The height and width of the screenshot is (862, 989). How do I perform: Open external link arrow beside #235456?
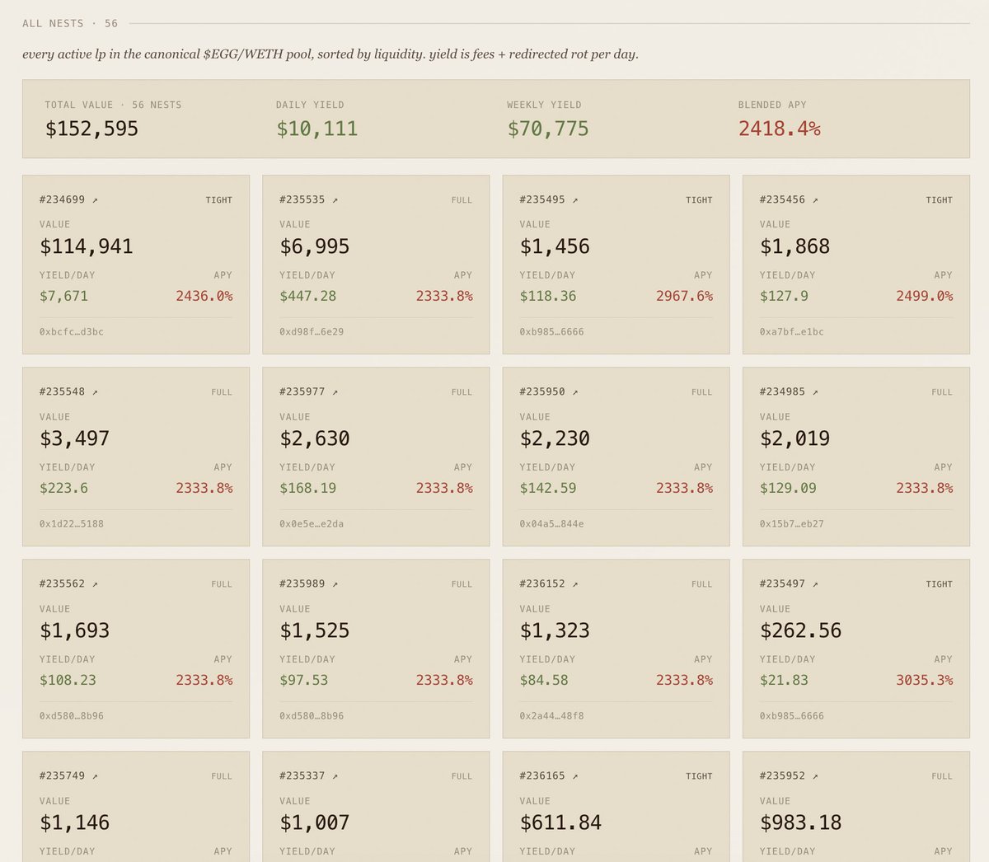[x=815, y=200]
